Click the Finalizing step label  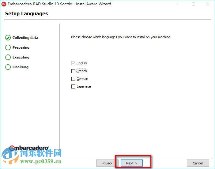(x=20, y=67)
